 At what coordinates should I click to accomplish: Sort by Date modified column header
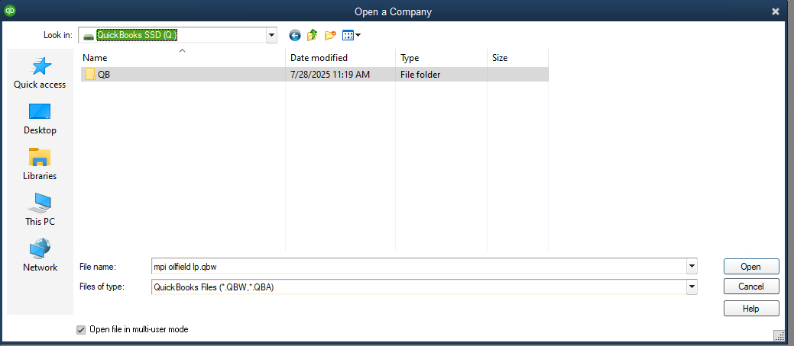(x=340, y=58)
